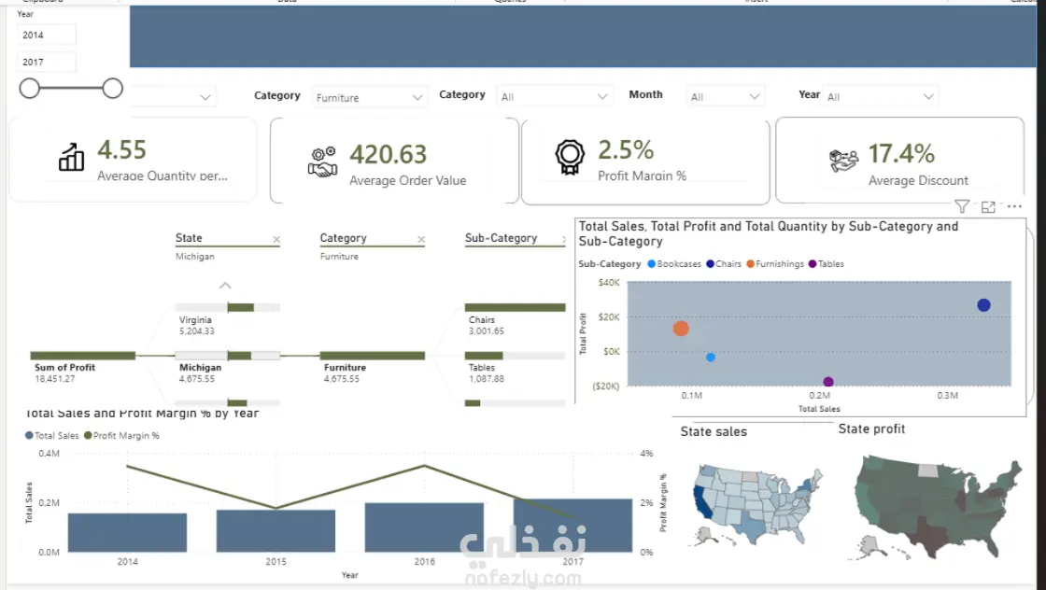The height and width of the screenshot is (590, 1046).
Task: Open the second Category dropdown showing All
Action: click(554, 97)
